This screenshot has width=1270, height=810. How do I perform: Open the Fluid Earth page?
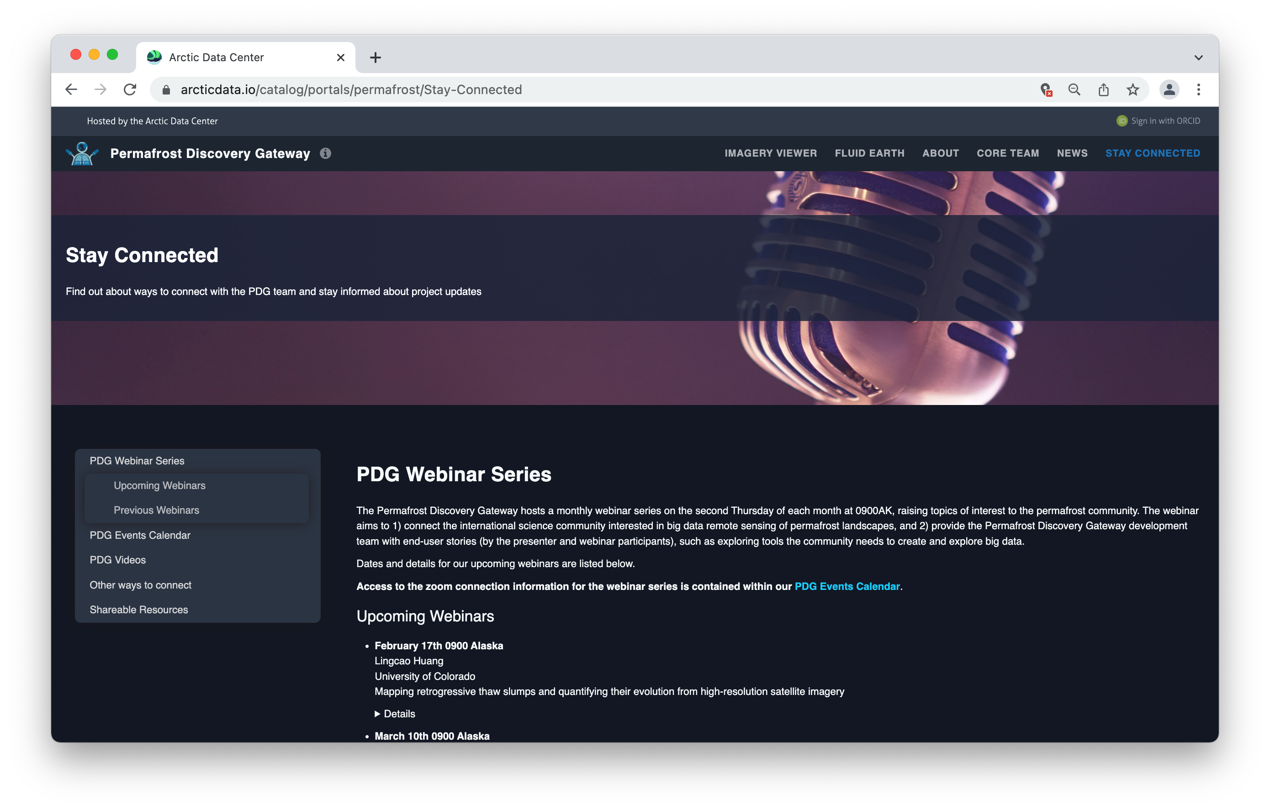tap(869, 153)
